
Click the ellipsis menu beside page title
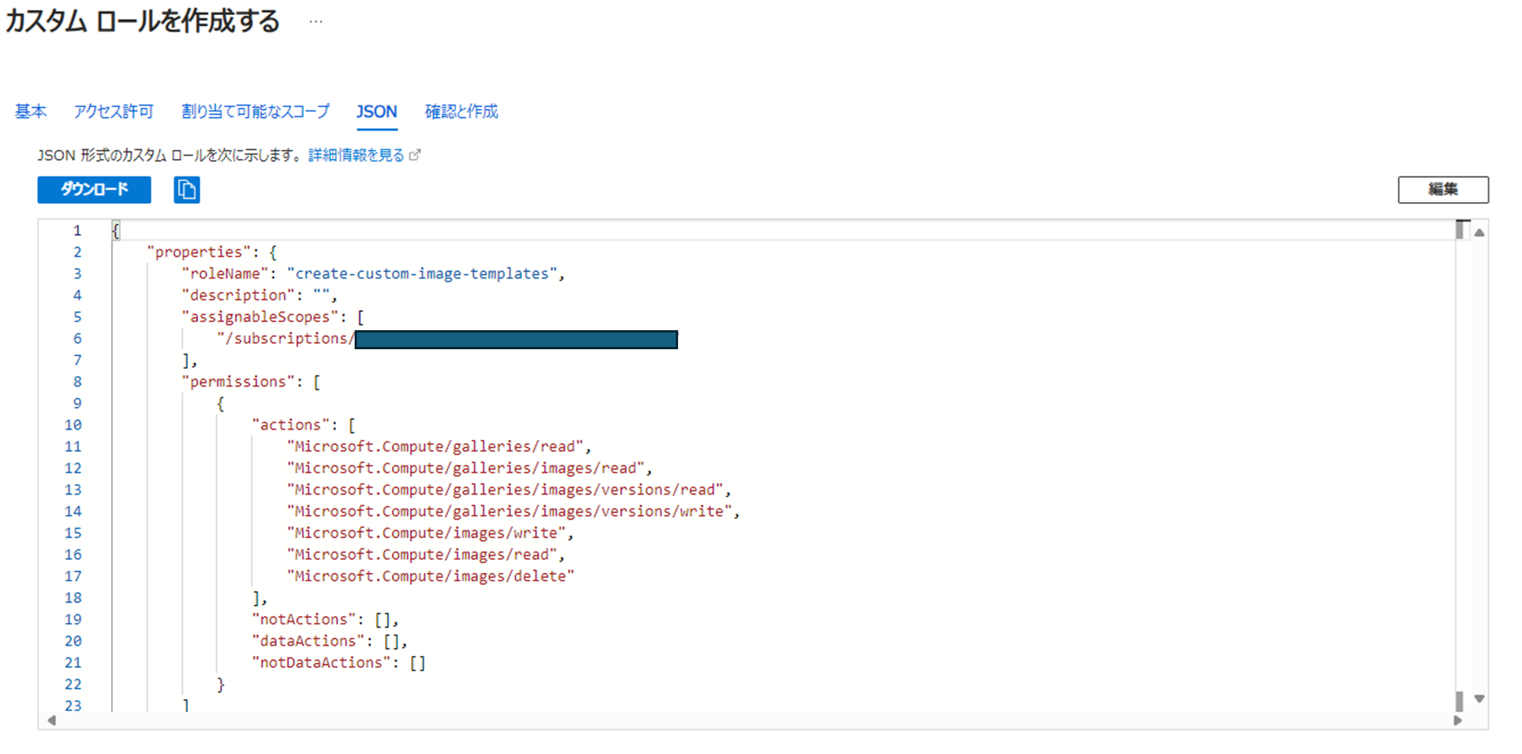[x=316, y=22]
